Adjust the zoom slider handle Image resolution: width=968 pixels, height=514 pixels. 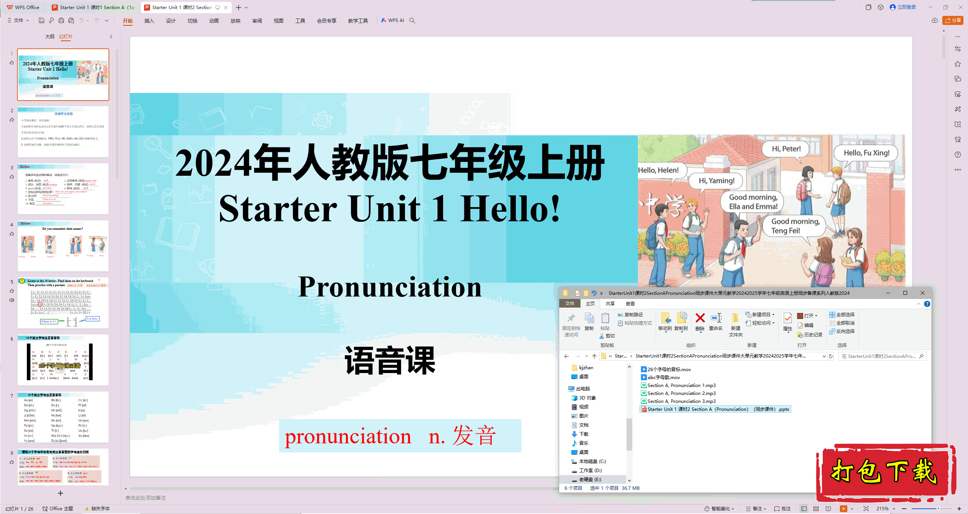click(x=939, y=509)
